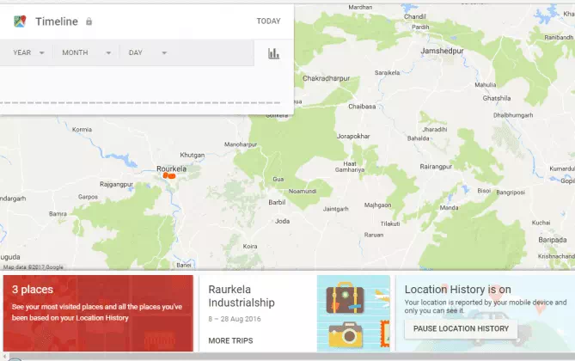
Task: Click the dashed timeline bar under date selectors
Action: pos(146,102)
